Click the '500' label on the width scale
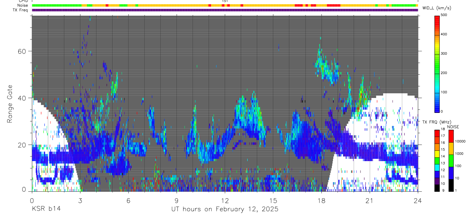The width and height of the screenshot is (470, 217). pyautogui.click(x=445, y=15)
